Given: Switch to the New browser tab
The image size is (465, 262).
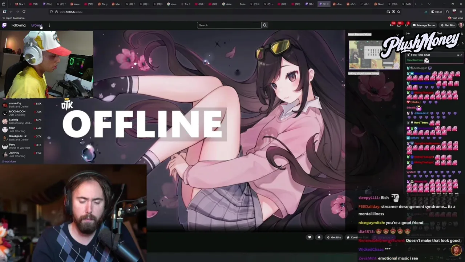Looking at the screenshot, I should (19, 4).
